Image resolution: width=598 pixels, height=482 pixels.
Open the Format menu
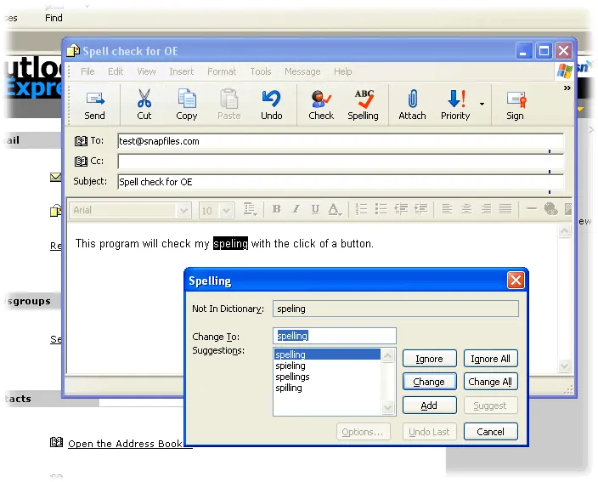pos(222,71)
